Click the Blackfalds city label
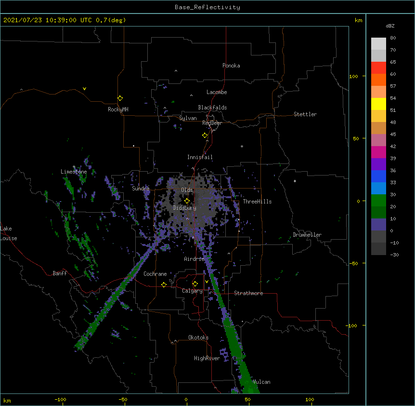The width and height of the screenshot is (415, 406). (x=212, y=108)
